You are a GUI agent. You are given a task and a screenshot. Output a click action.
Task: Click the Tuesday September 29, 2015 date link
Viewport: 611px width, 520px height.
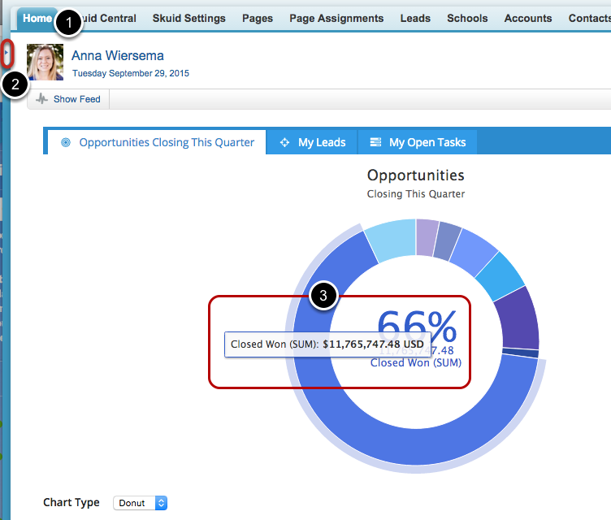click(131, 73)
